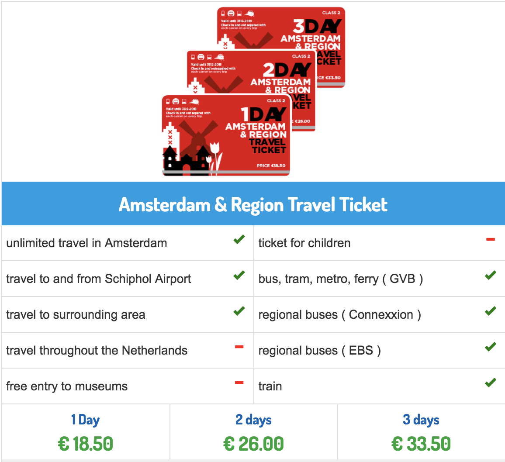This screenshot has height=462, width=505.
Task: Click the Amsterdam & Region Travel Ticket blue header
Action: (253, 203)
